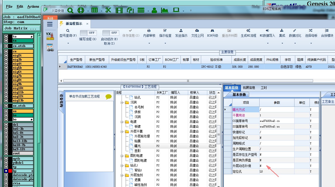Check the box for layer sig2t
The image size is (335, 187).
(6, 55)
